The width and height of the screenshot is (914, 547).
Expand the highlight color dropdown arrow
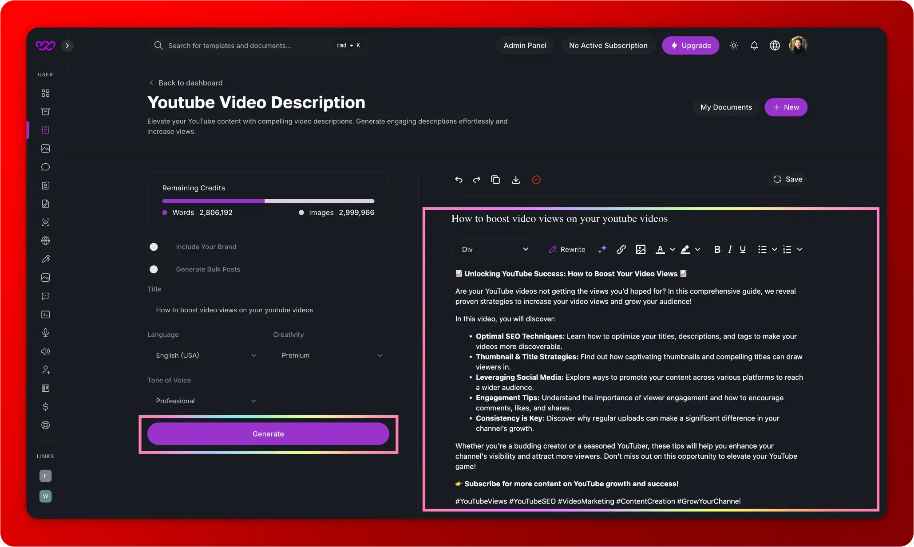pos(698,249)
